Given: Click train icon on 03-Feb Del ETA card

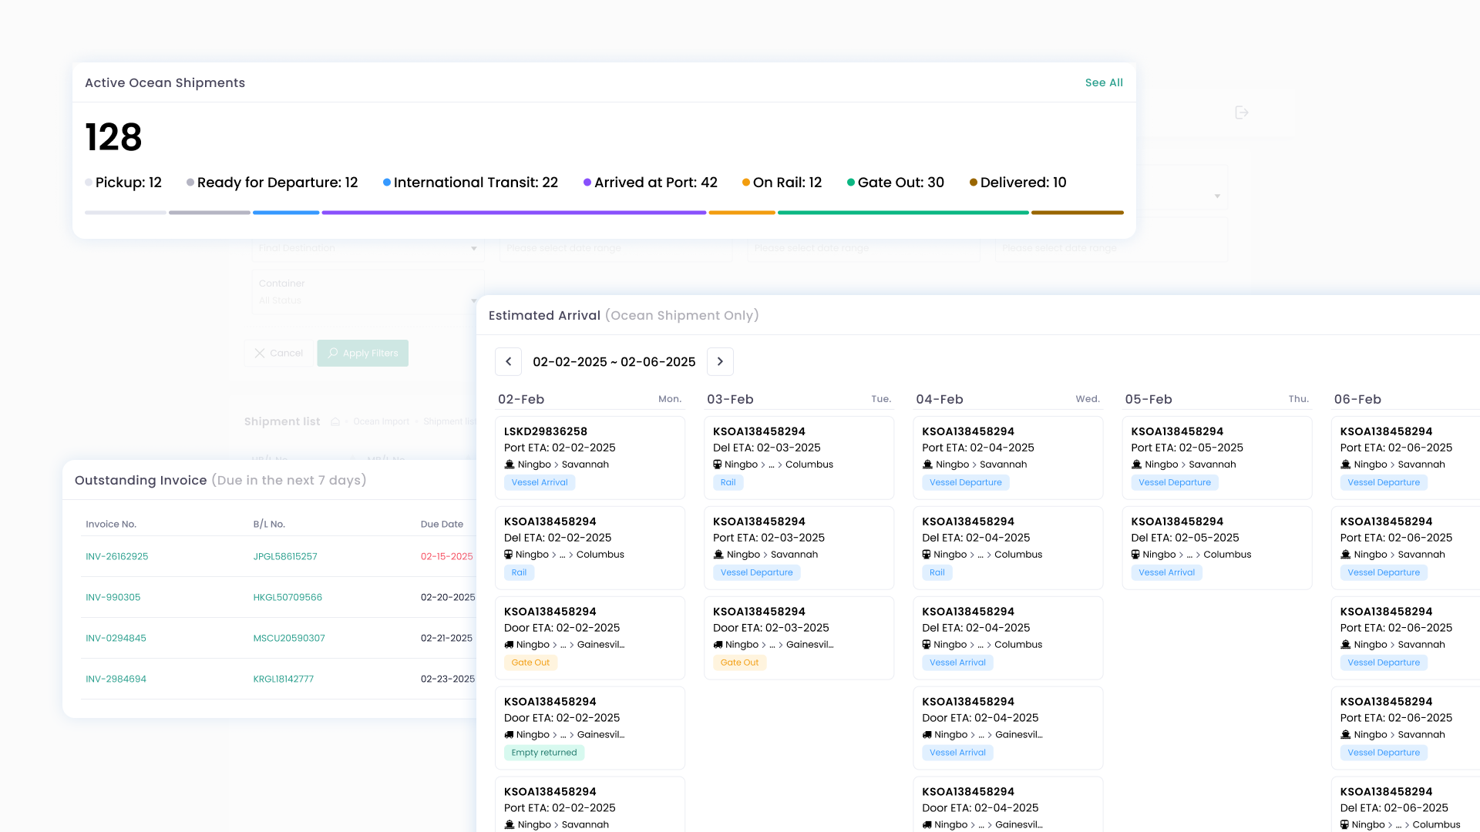Looking at the screenshot, I should coord(717,465).
